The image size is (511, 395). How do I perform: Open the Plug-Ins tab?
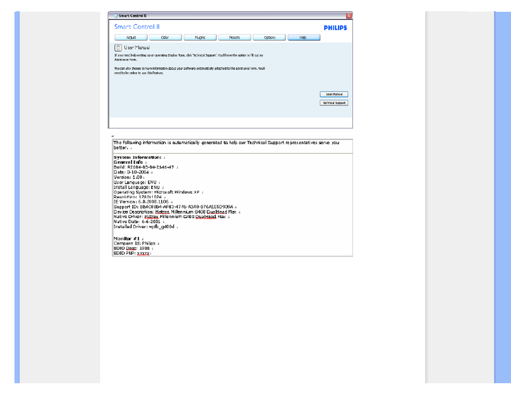point(200,37)
